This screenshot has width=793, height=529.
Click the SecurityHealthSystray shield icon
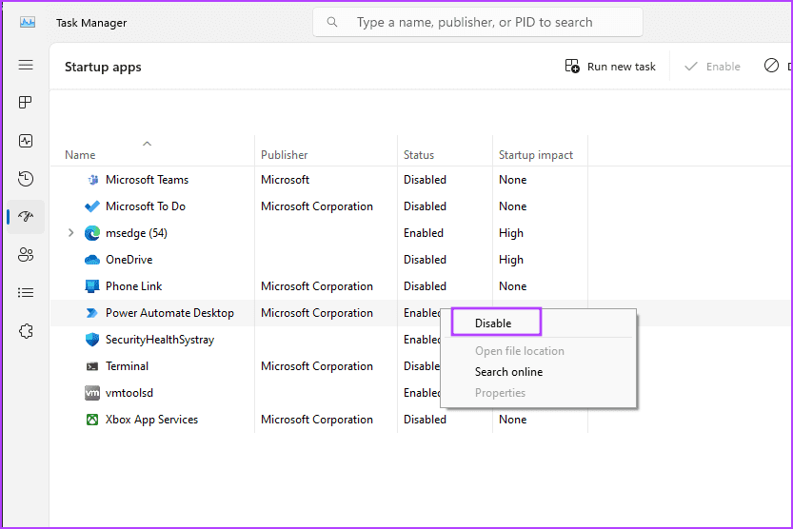coord(92,340)
